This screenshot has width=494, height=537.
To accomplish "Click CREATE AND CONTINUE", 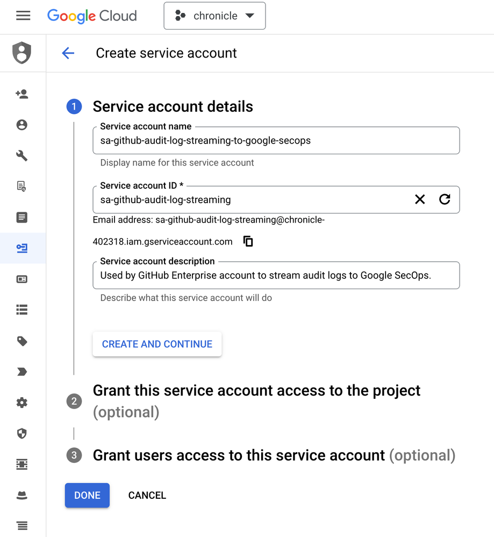I will coord(157,344).
